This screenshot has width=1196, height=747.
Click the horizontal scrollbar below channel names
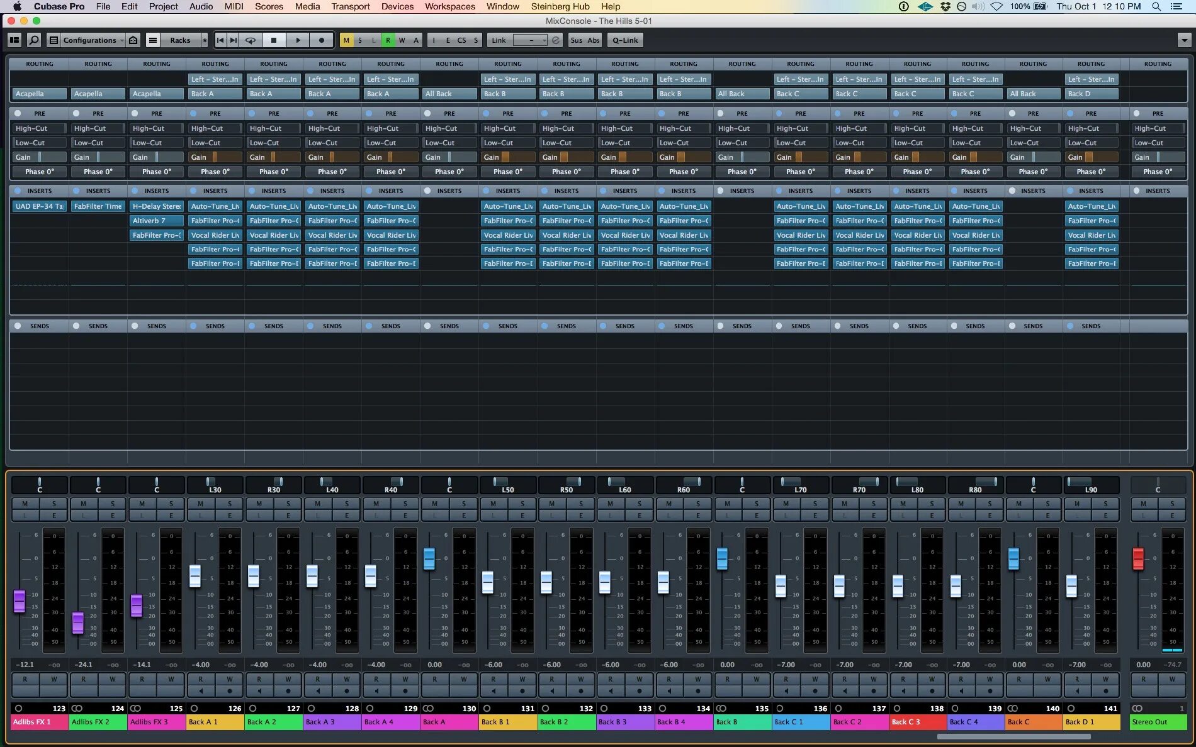pyautogui.click(x=1013, y=737)
